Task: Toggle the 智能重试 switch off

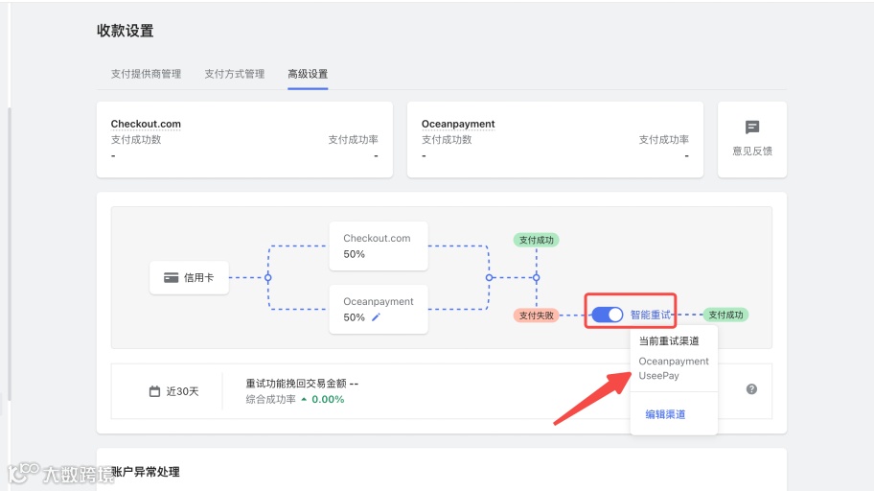Action: (x=607, y=315)
